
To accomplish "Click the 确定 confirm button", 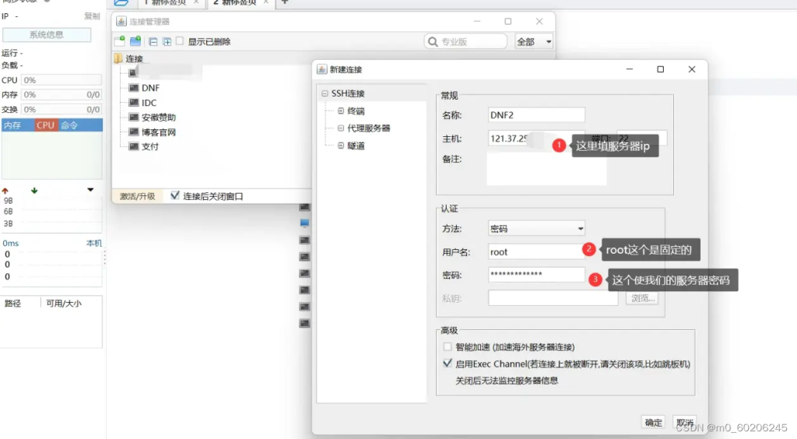I will coord(654,422).
